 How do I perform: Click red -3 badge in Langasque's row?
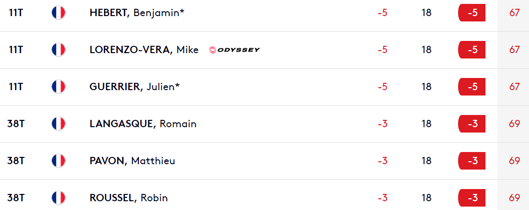472,124
